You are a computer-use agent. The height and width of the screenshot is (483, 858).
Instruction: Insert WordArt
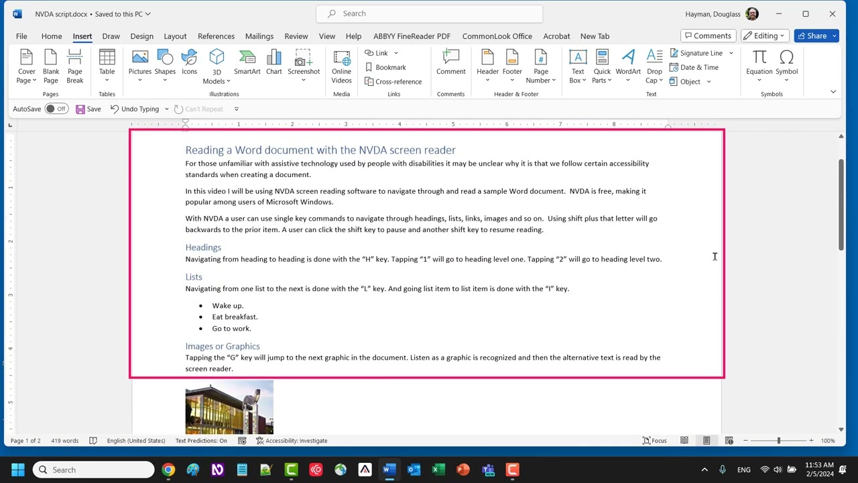(628, 66)
